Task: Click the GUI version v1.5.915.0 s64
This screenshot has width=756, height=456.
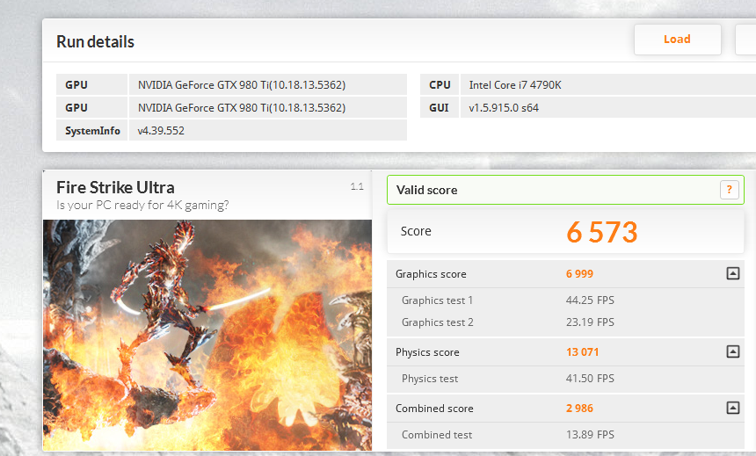Action: click(504, 108)
